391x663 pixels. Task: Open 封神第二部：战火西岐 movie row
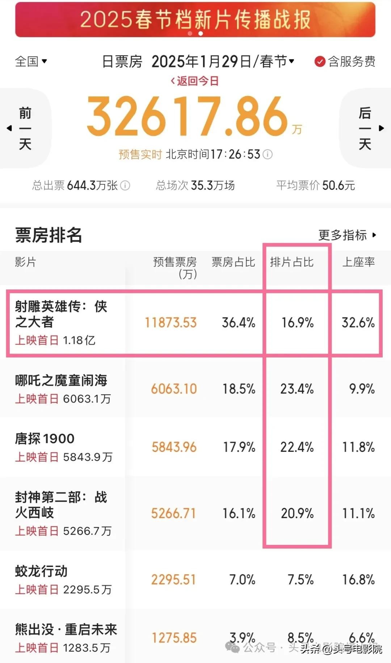[61, 505]
